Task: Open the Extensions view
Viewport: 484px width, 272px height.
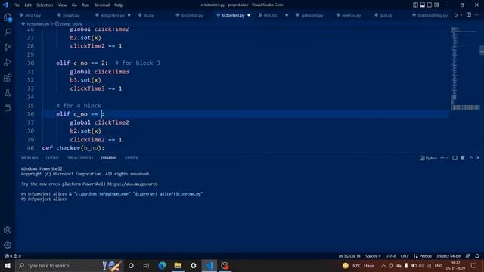Action: pos(8,77)
